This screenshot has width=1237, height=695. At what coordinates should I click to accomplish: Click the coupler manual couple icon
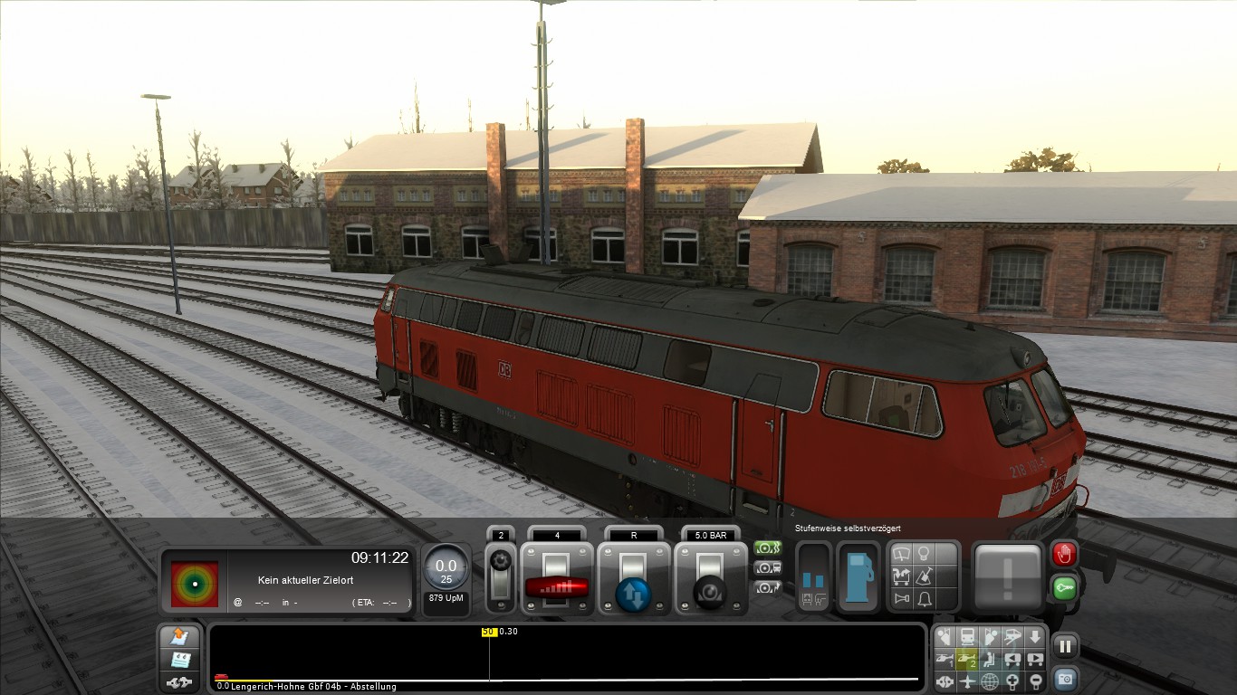tap(178, 681)
